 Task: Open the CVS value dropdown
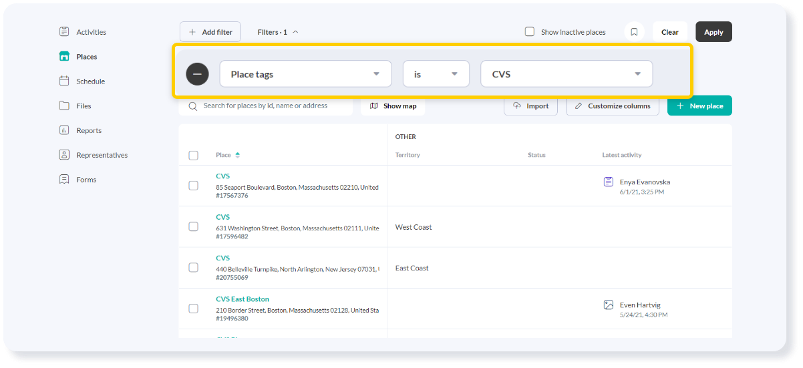click(x=567, y=74)
